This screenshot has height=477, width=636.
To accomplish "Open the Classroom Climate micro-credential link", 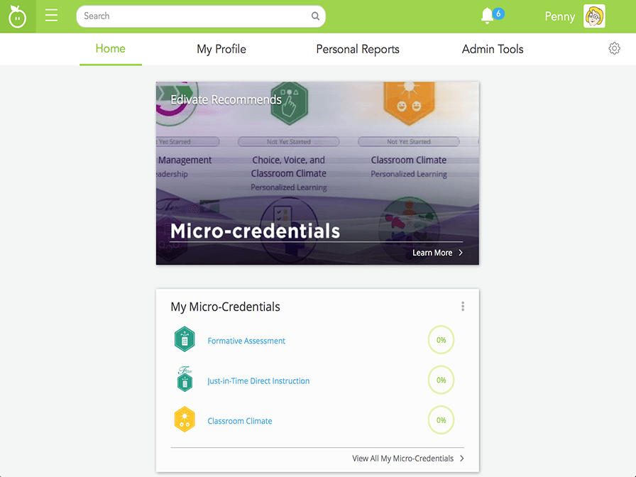I will [240, 421].
